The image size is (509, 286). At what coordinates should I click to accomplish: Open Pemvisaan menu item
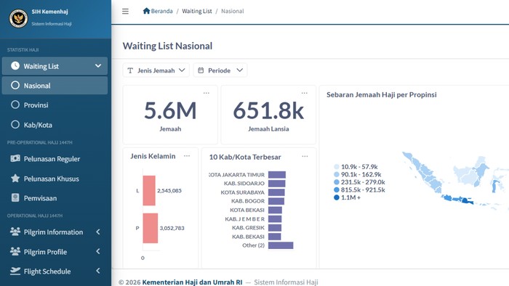pyautogui.click(x=55, y=198)
